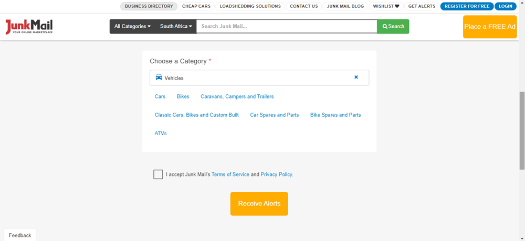Click the page vertical scrollbar thumb

(x=522, y=130)
